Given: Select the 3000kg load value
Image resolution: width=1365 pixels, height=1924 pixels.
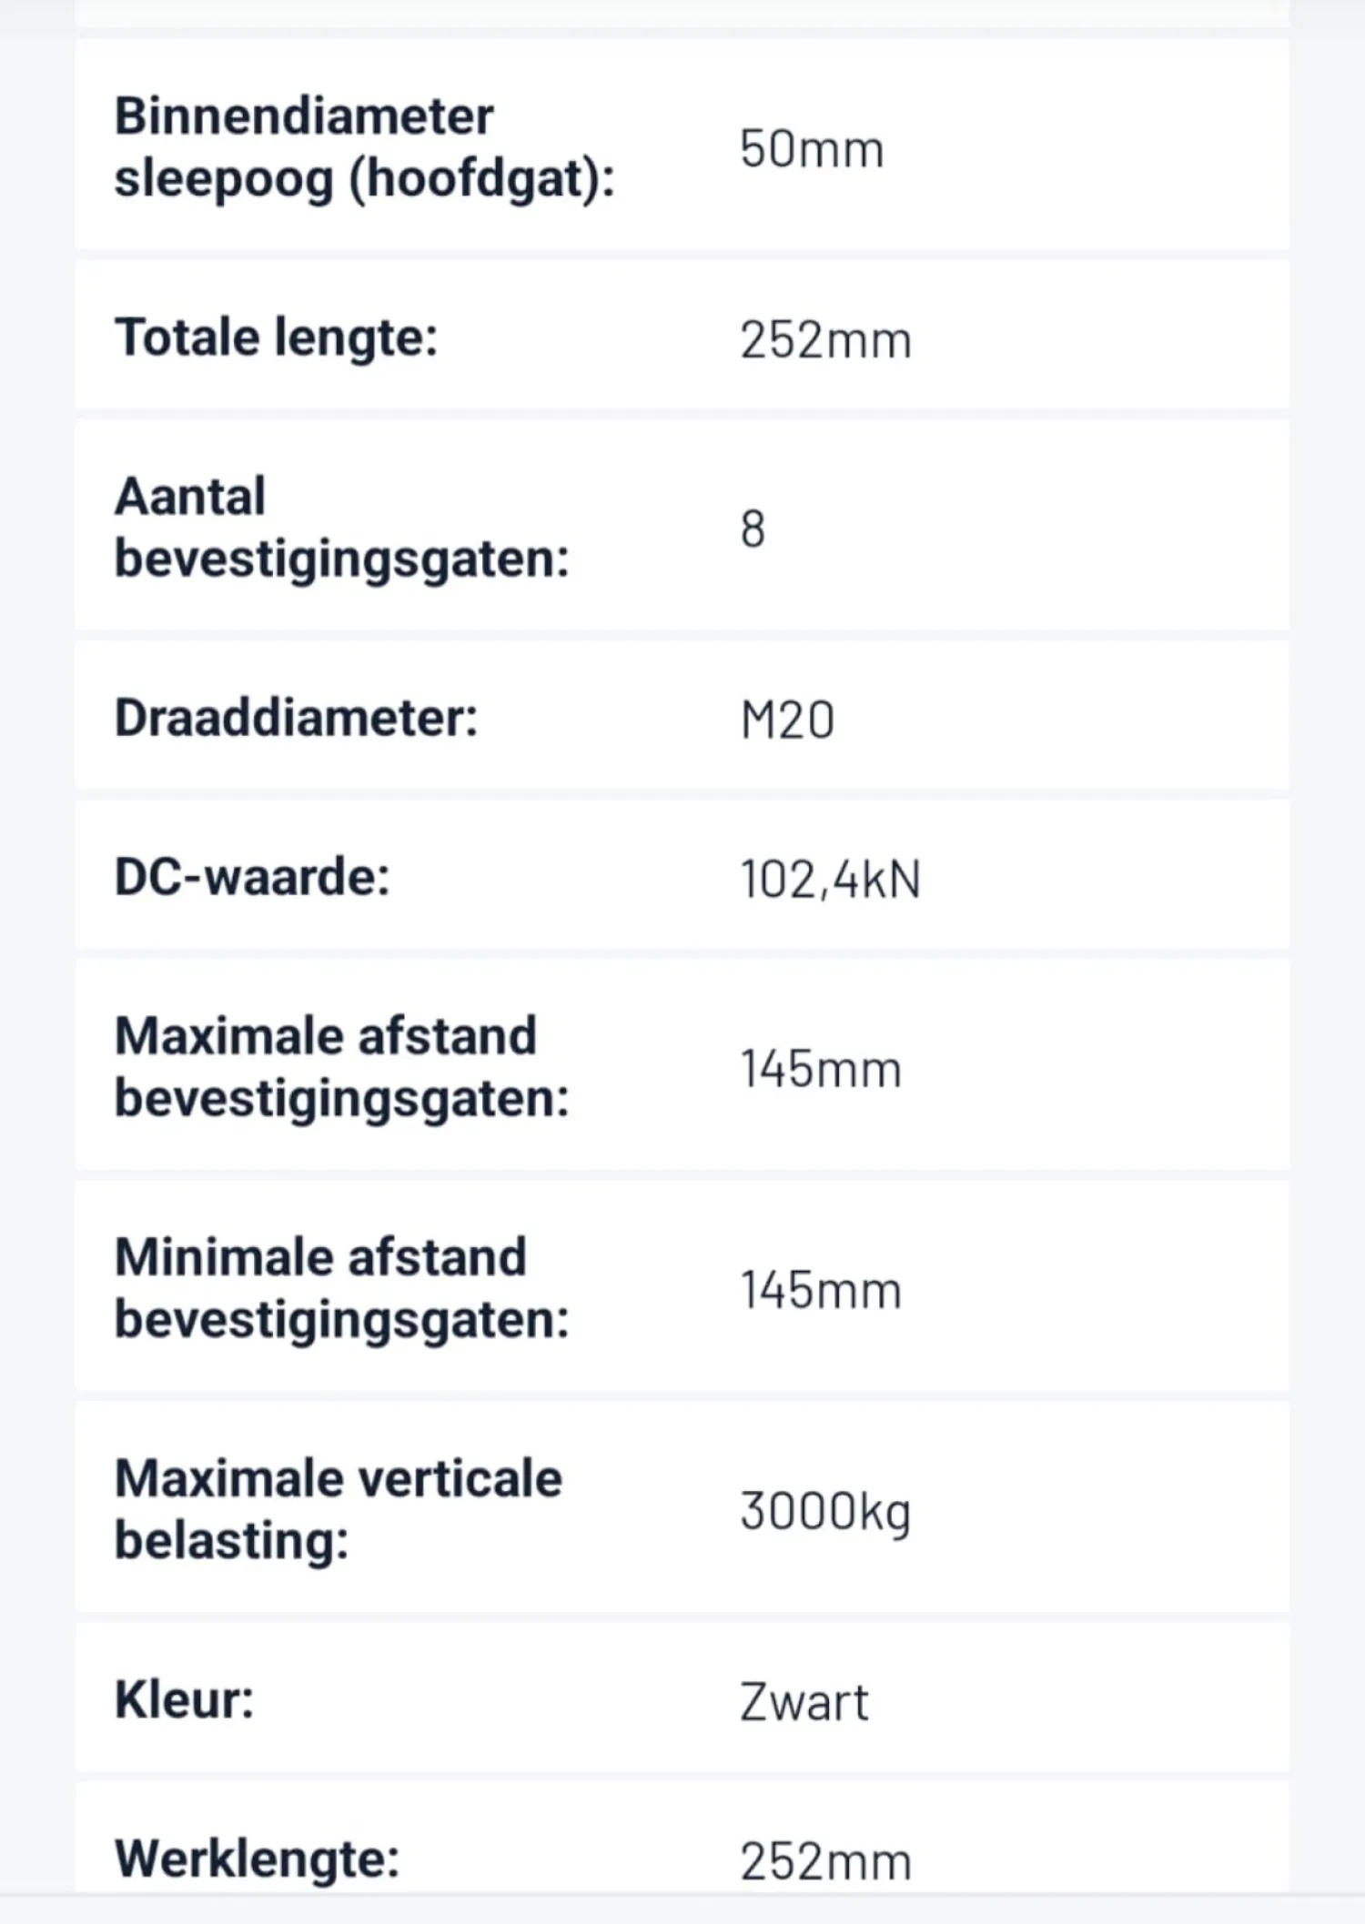Looking at the screenshot, I should point(824,1512).
